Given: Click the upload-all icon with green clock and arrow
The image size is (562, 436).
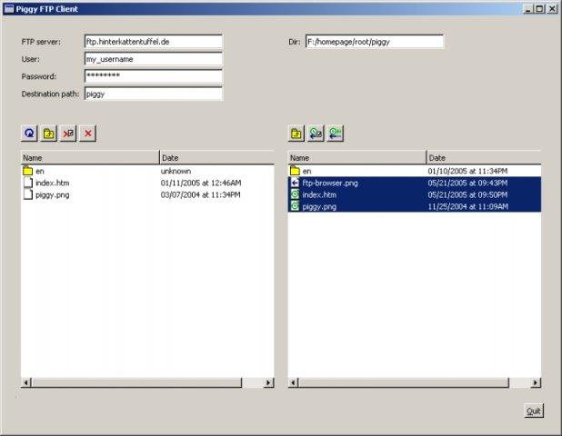Looking at the screenshot, I should (336, 134).
